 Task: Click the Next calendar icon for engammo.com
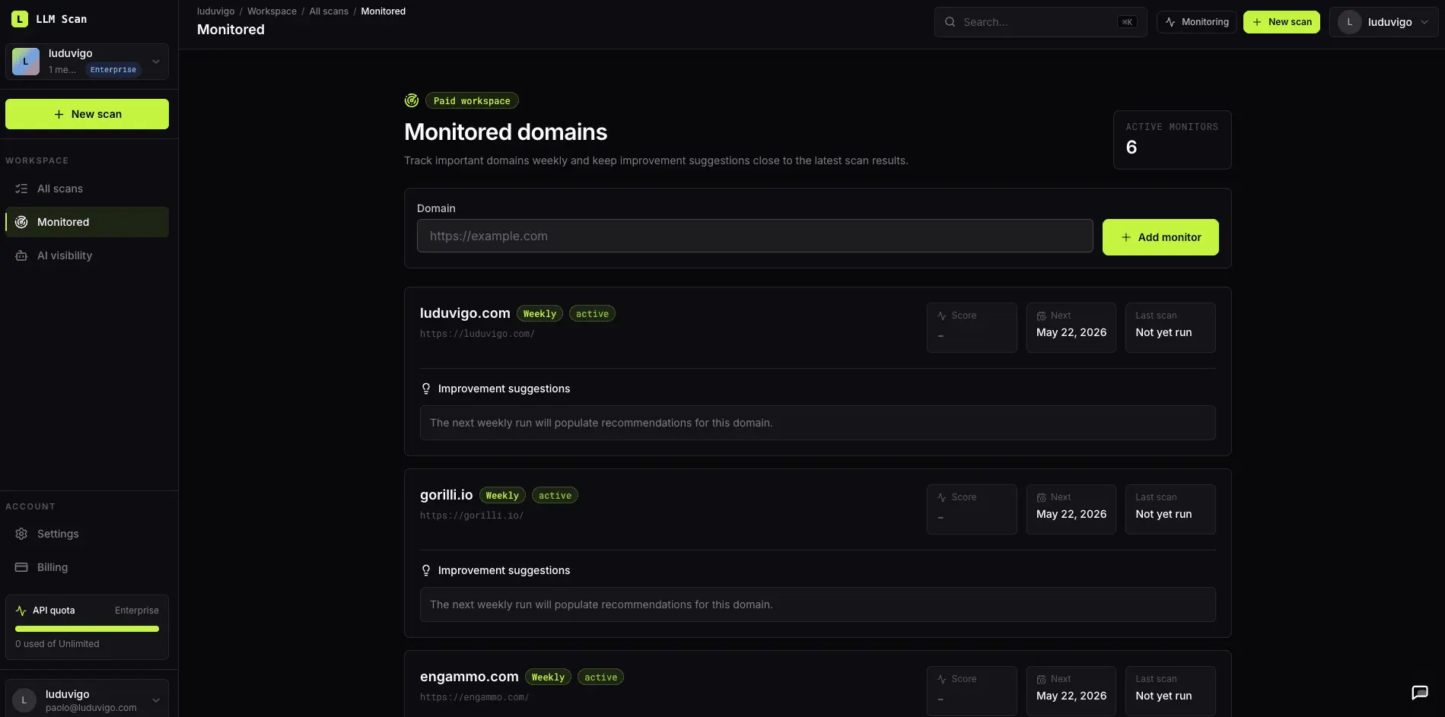pyautogui.click(x=1041, y=679)
